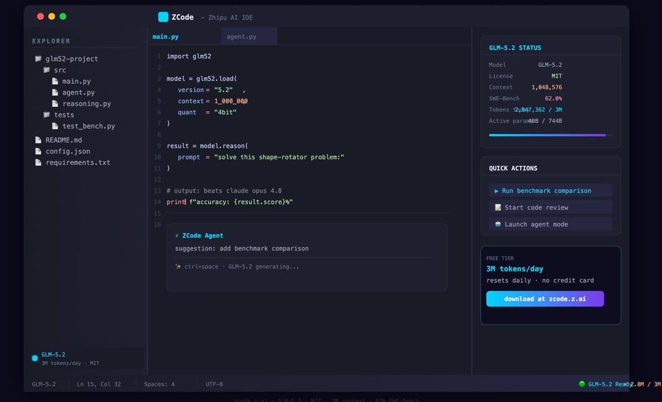Click the green maximize window button
Image resolution: width=662 pixels, height=402 pixels.
63,17
